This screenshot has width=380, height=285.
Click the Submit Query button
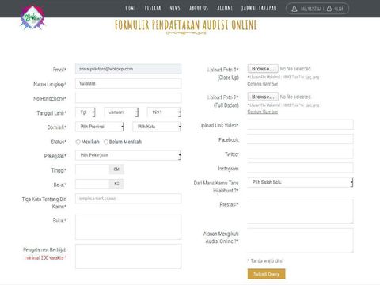pos(266,274)
